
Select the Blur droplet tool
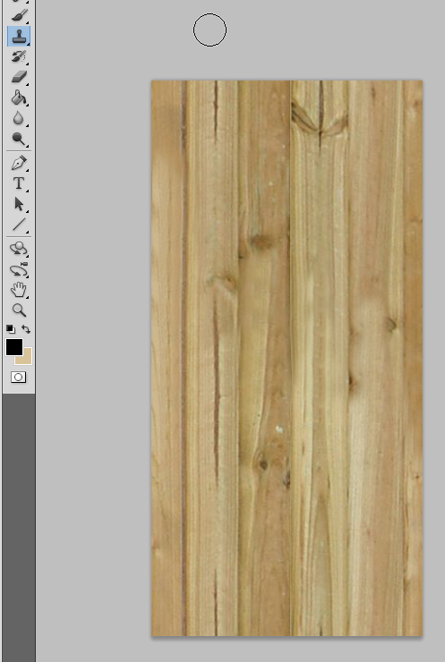point(19,118)
